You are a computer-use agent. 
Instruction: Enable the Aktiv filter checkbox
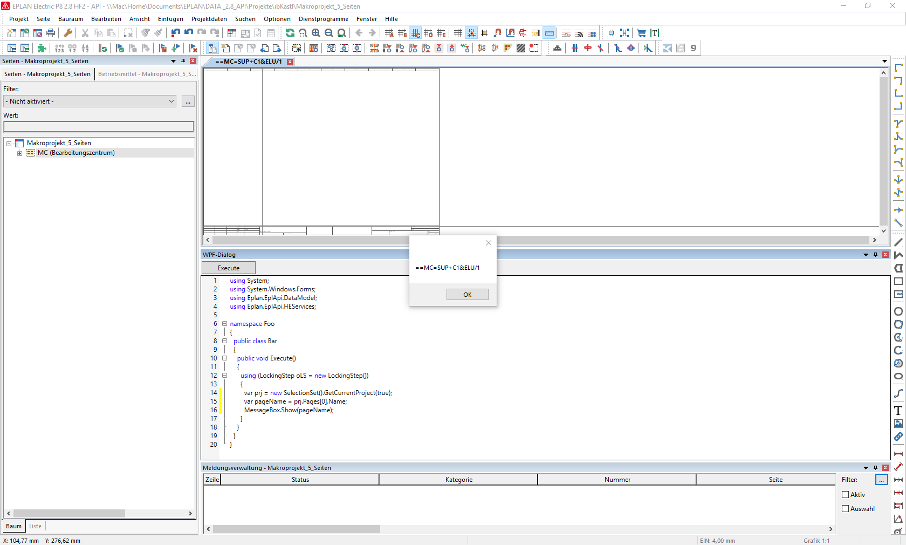(846, 494)
